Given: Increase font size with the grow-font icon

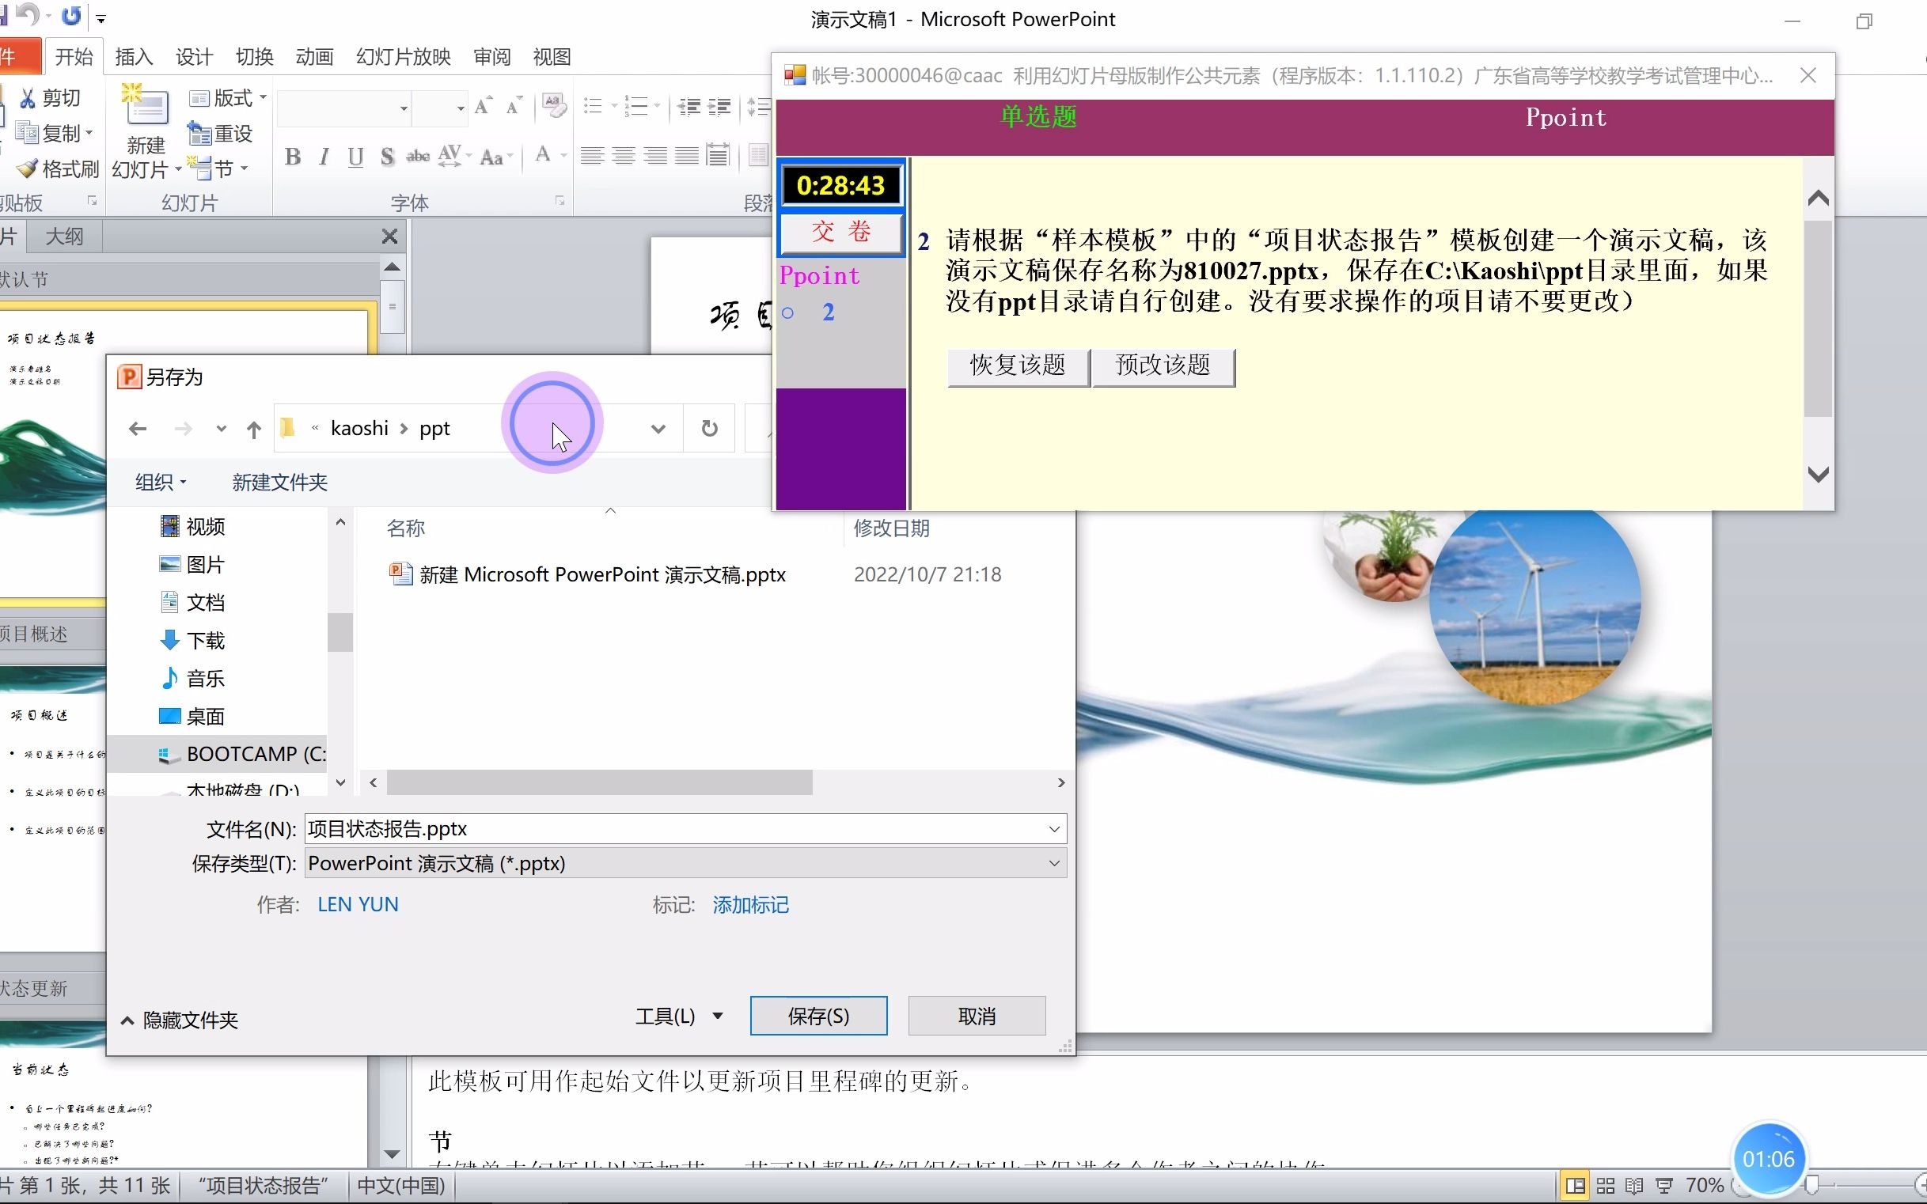Looking at the screenshot, I should [x=482, y=104].
